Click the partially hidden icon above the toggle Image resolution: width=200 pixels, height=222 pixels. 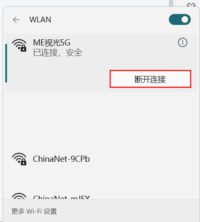191,5
